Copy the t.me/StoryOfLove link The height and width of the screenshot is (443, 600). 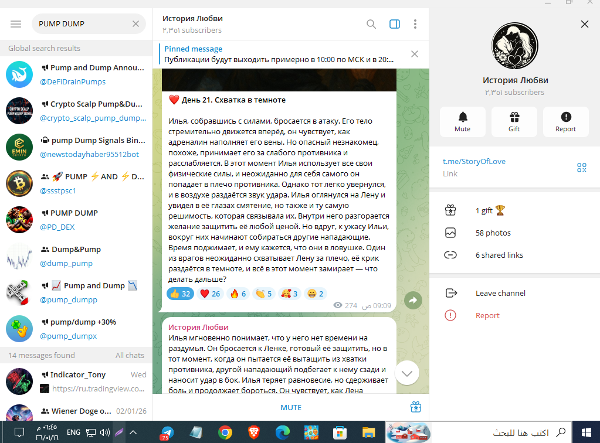474,161
